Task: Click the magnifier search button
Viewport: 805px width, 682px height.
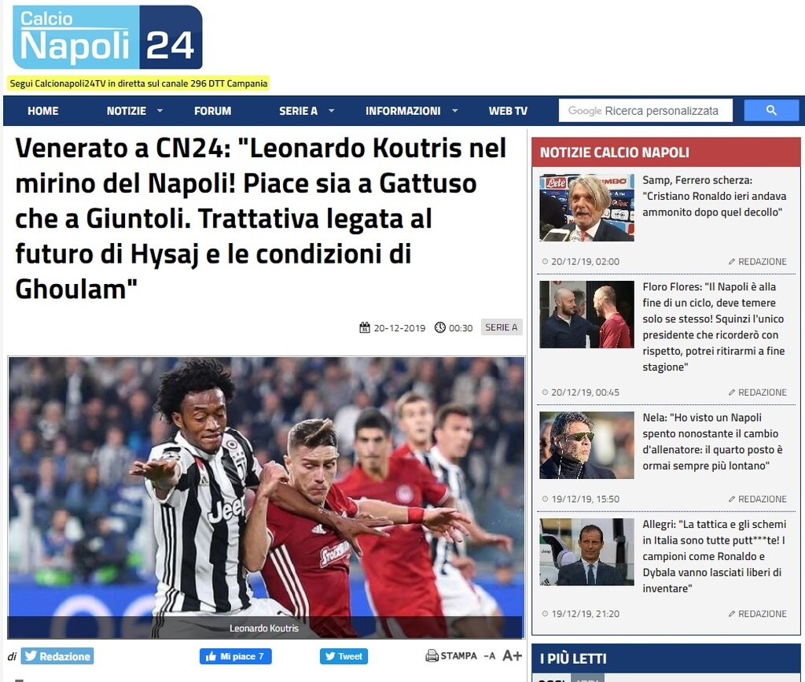Action: click(x=771, y=110)
